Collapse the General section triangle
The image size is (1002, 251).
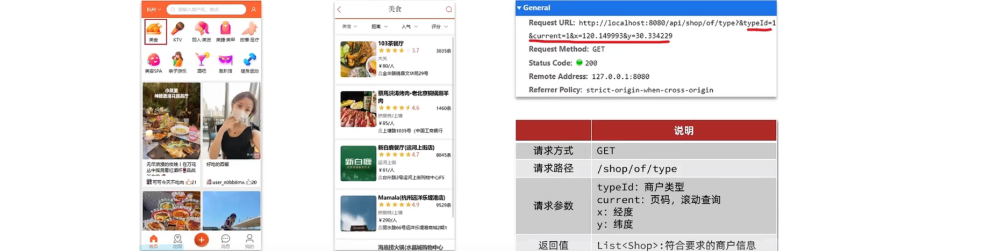point(519,8)
